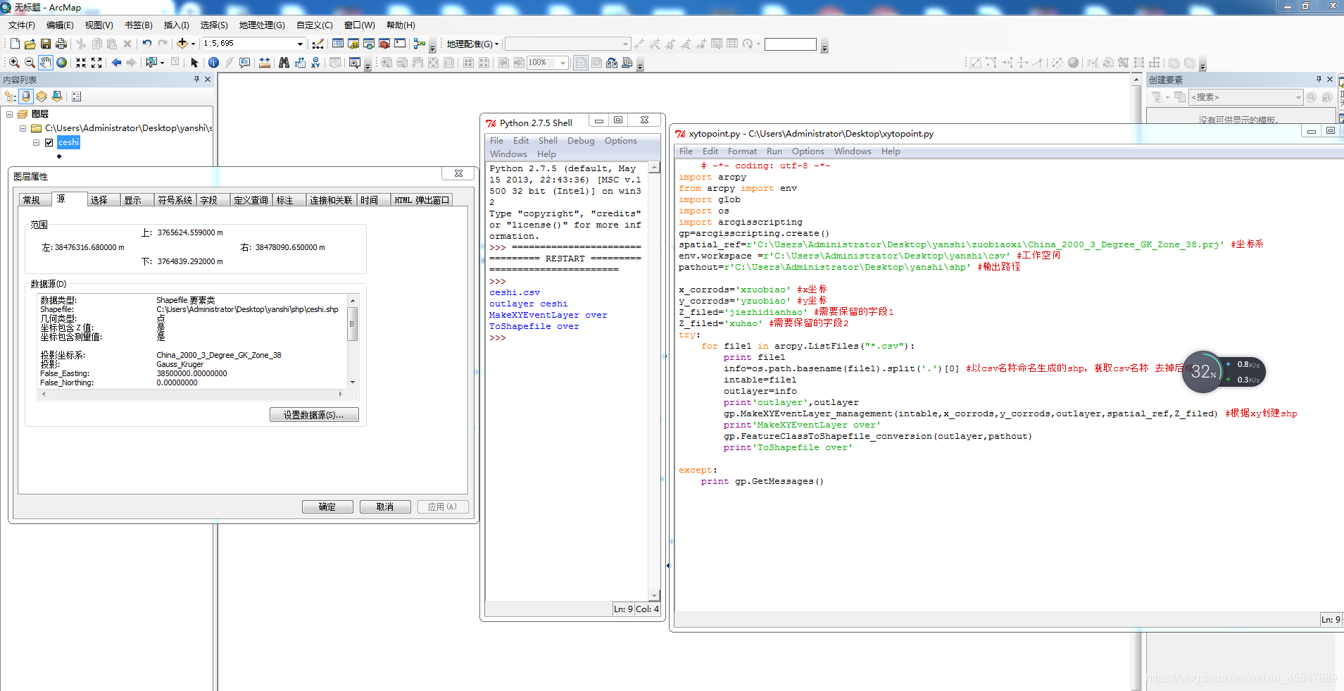Open the layout zoom 100% dropdown

click(563, 63)
